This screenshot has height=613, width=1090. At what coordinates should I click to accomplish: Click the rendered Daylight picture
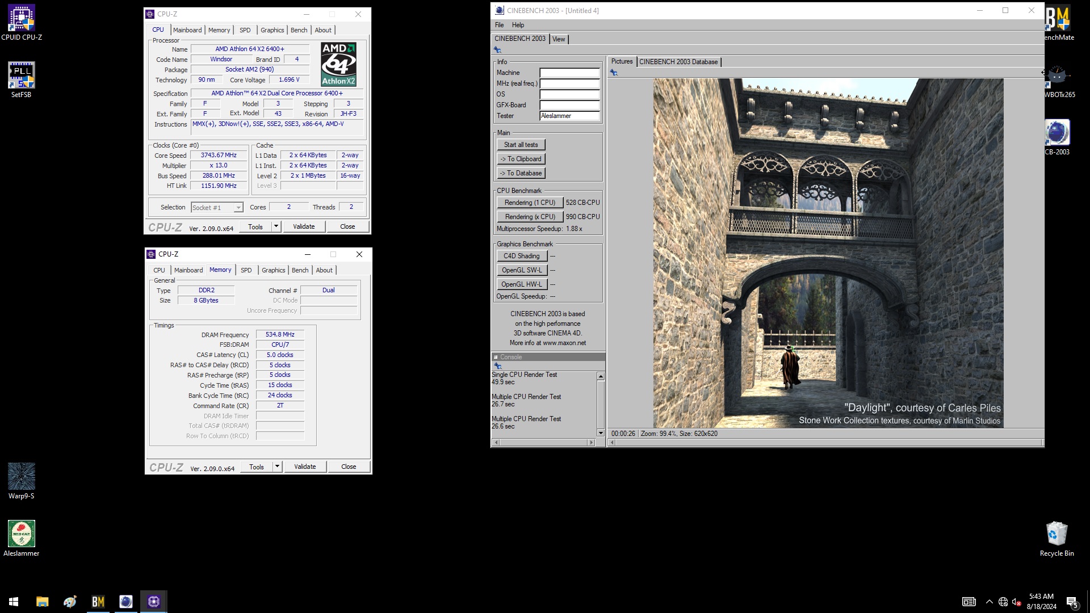pos(828,253)
